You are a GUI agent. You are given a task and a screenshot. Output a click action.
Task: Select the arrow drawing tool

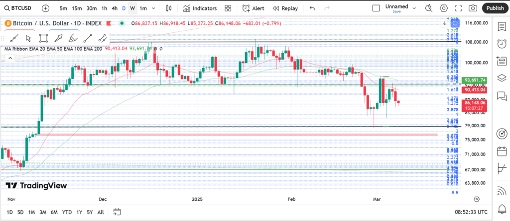pos(58,38)
